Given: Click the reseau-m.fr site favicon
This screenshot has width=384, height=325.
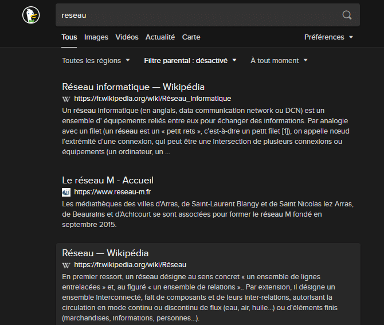Looking at the screenshot, I should pos(66,192).
